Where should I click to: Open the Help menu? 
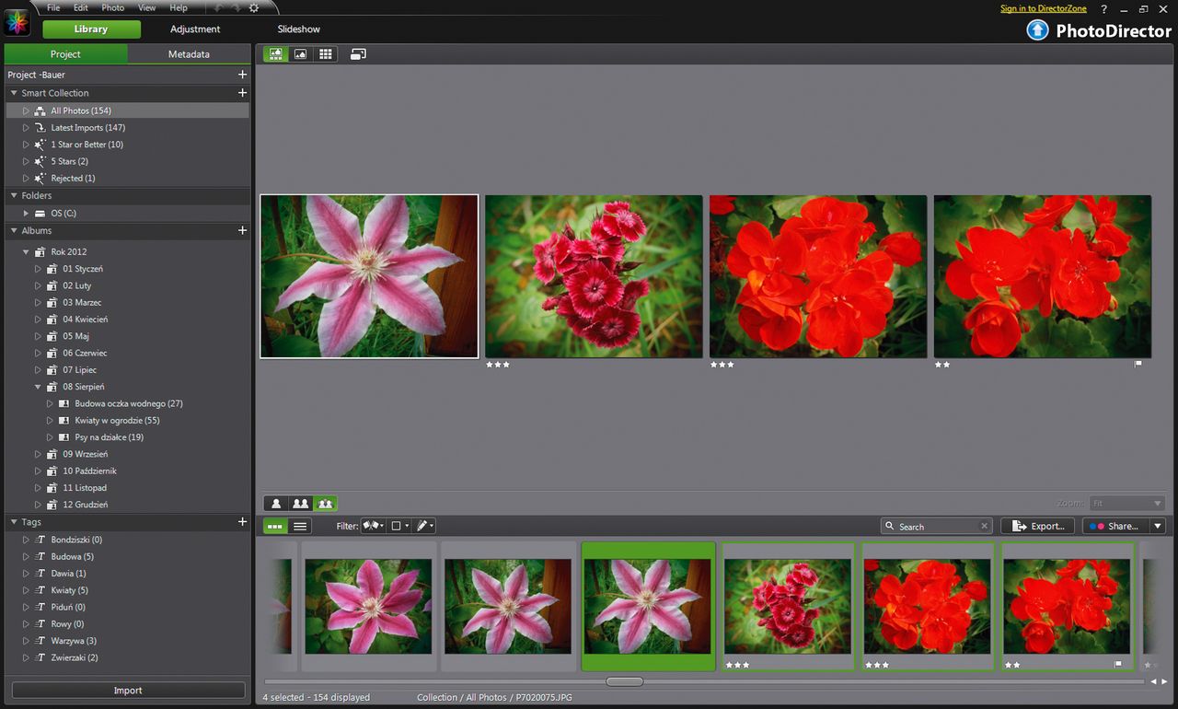pyautogui.click(x=179, y=8)
